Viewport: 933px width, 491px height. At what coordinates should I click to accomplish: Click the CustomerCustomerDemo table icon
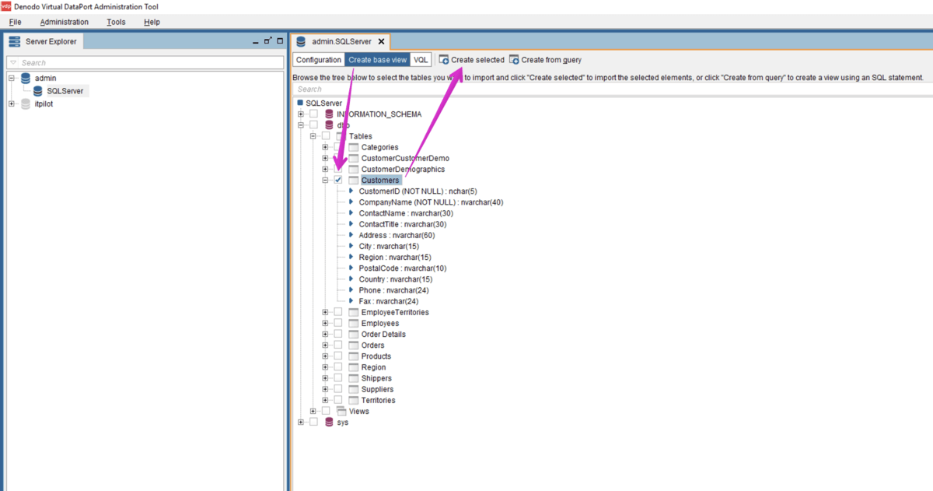(354, 158)
